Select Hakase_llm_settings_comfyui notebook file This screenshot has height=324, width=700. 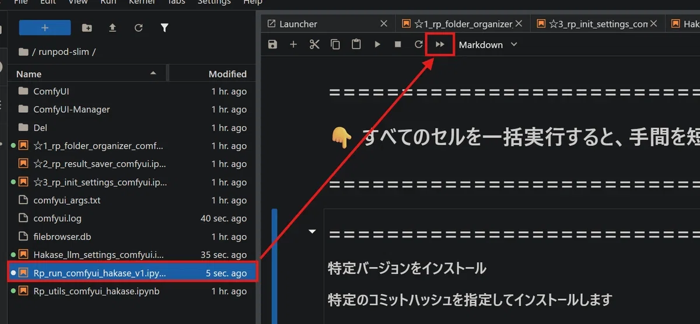(131, 255)
